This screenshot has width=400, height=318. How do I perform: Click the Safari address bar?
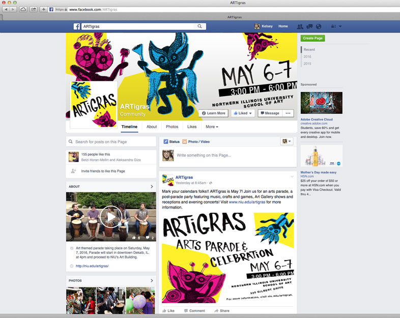(x=224, y=10)
